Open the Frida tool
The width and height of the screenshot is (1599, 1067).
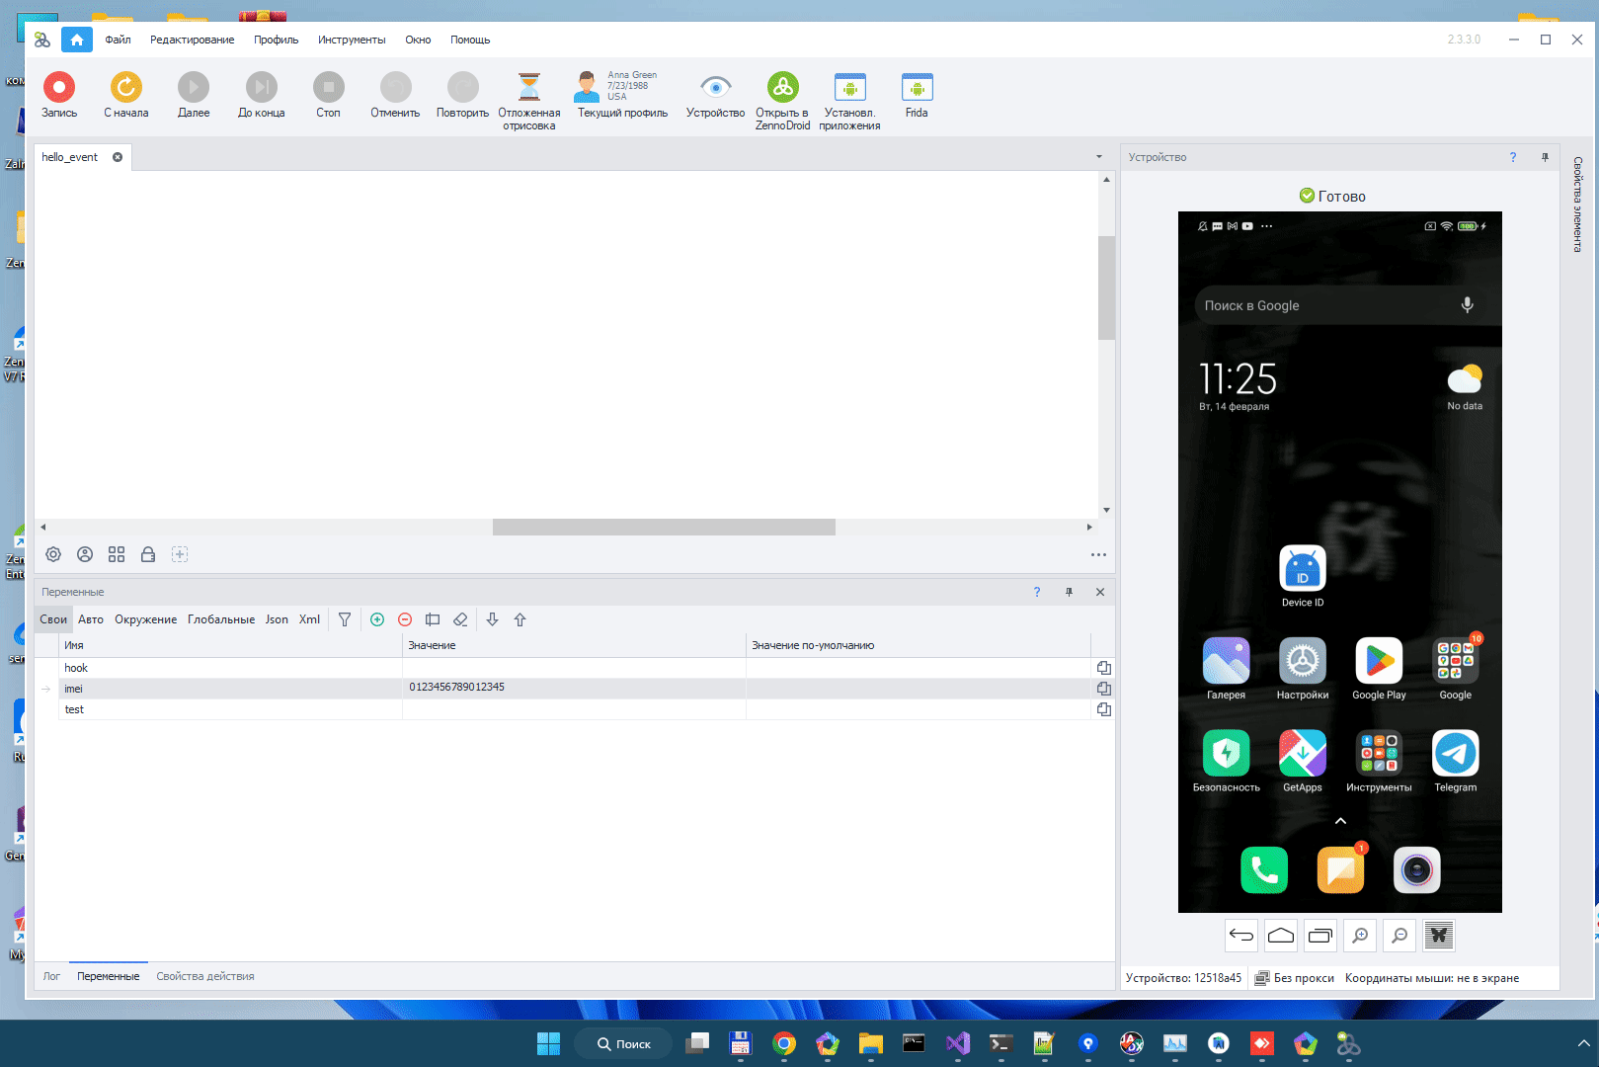pos(917,95)
